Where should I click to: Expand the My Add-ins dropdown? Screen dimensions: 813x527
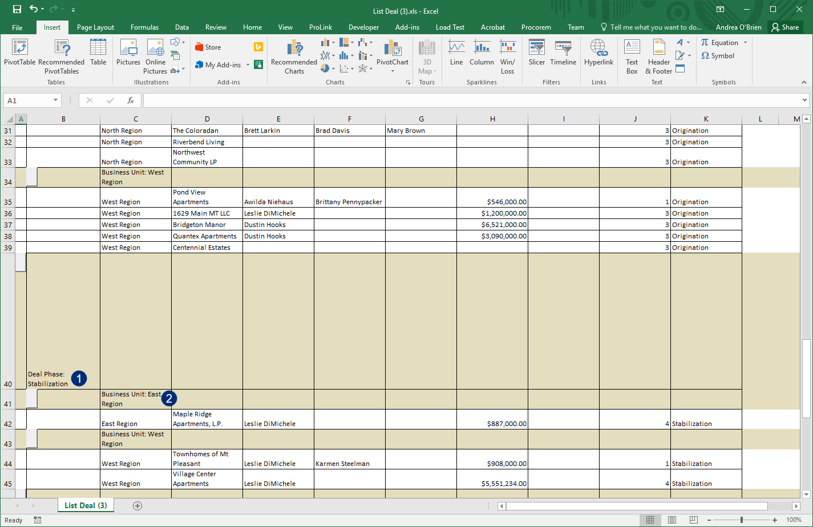click(248, 65)
